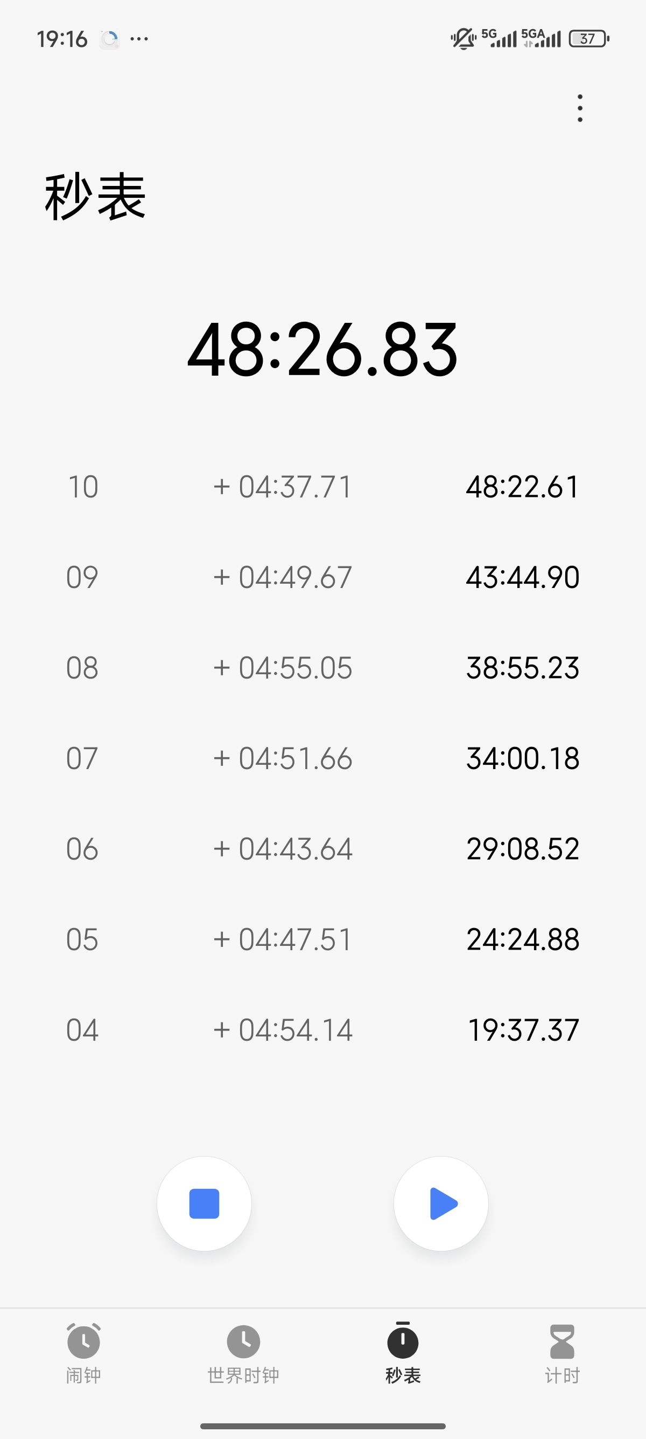Screen dimensions: 646x1439
Task: Open the three-dot more options menu
Action: tap(580, 108)
